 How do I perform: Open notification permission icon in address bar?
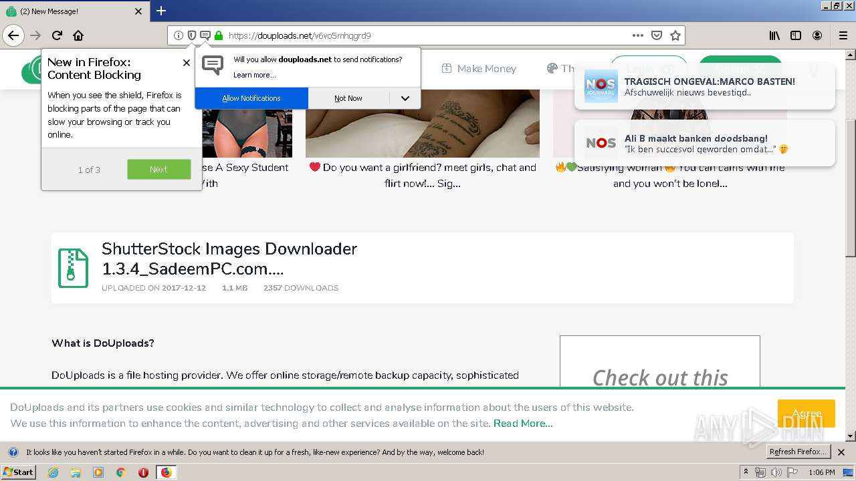(205, 35)
